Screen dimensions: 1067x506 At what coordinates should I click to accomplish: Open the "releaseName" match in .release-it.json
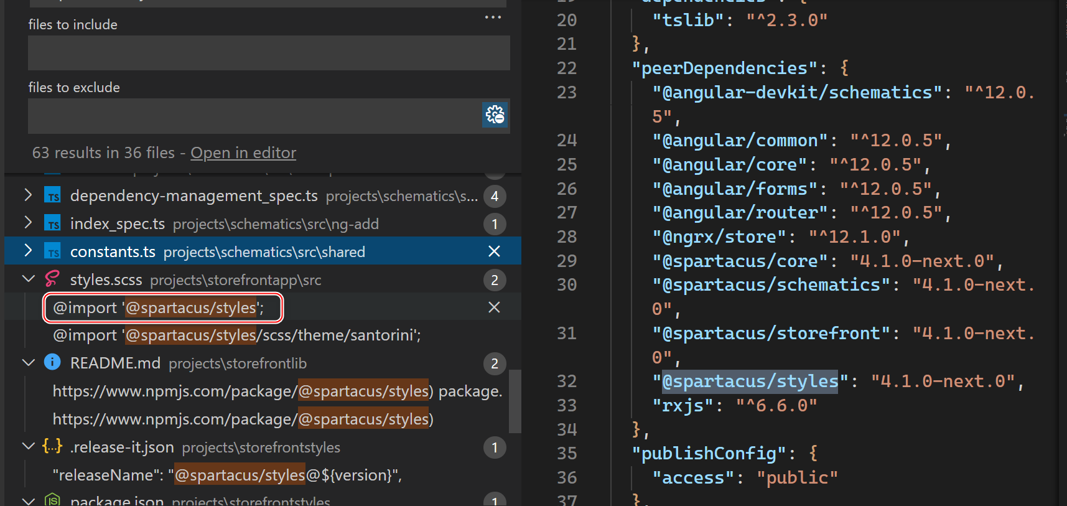pyautogui.click(x=227, y=476)
